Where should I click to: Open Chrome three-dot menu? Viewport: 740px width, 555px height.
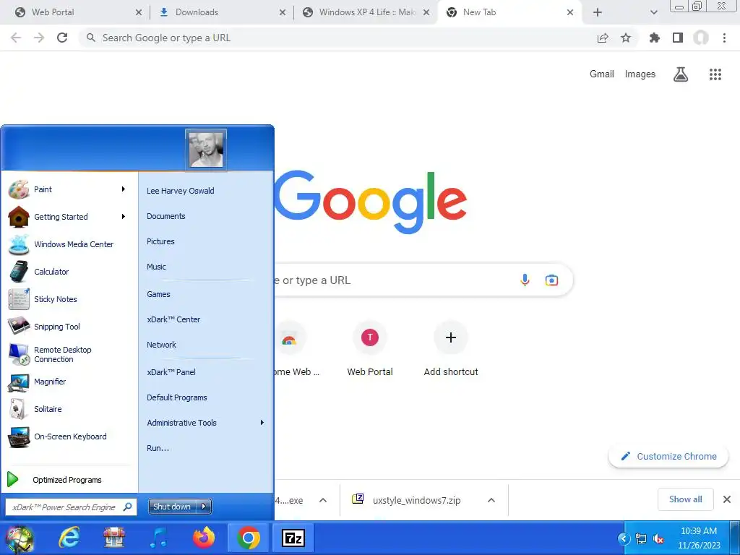(724, 38)
